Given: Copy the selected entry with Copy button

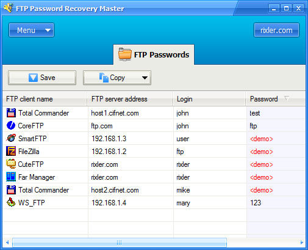Looking at the screenshot, I should [x=117, y=78].
